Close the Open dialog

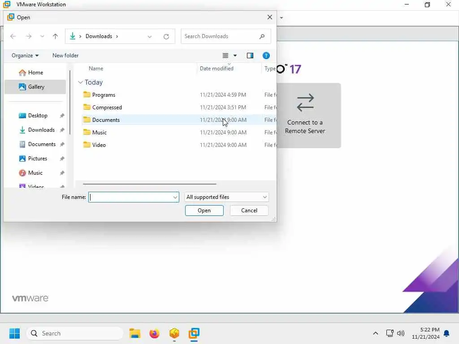pos(269,17)
